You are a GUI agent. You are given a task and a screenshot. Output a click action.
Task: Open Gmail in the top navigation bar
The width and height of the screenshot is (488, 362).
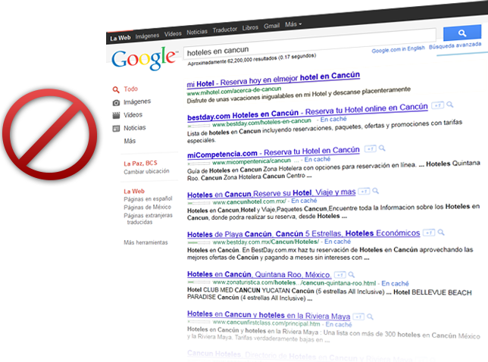point(272,26)
